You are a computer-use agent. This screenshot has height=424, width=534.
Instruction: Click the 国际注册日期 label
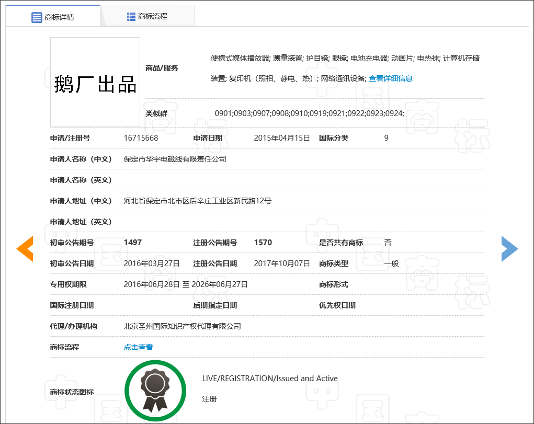[72, 305]
